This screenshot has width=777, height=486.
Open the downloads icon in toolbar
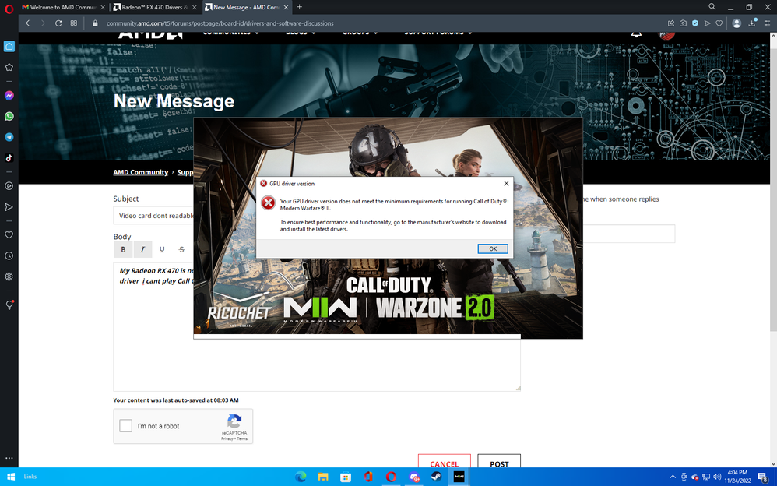752,23
